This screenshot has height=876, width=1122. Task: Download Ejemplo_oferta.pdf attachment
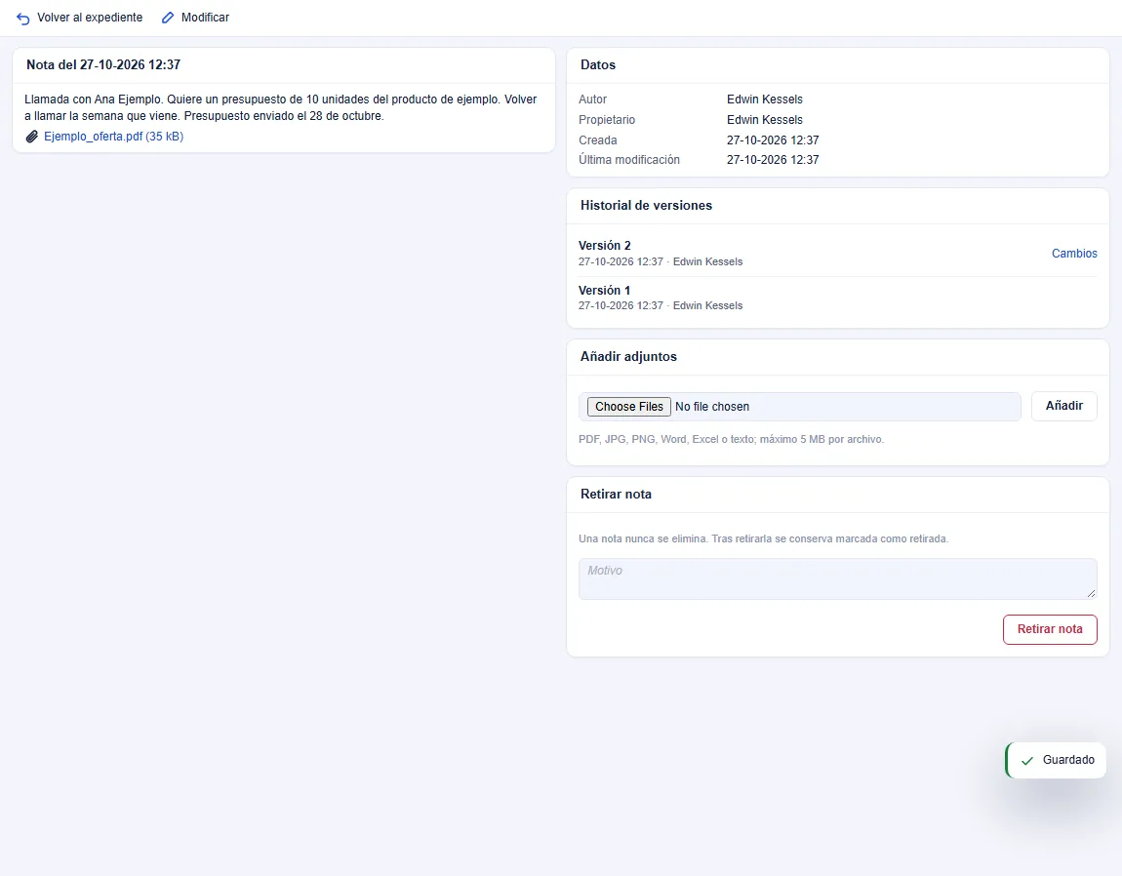[114, 136]
